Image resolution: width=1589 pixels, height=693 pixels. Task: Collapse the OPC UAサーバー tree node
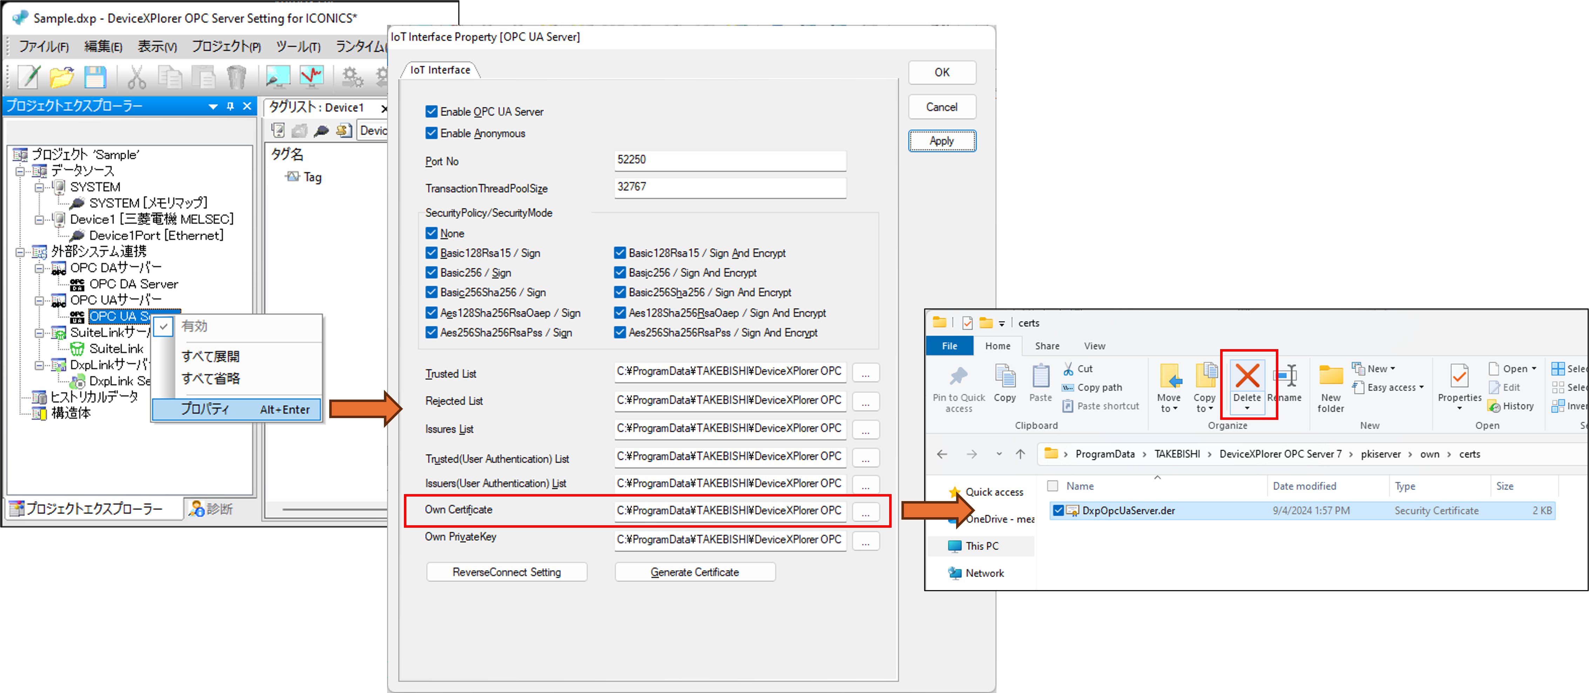pos(40,300)
